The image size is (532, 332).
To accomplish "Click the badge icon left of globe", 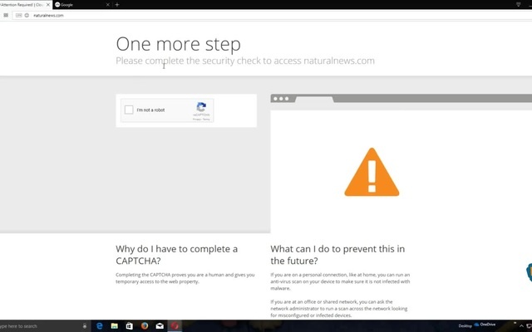I will point(18,15).
